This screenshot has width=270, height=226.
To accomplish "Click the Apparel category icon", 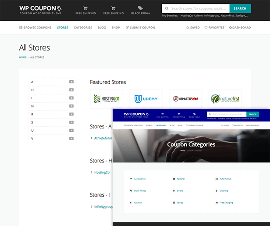I will pos(174,179).
